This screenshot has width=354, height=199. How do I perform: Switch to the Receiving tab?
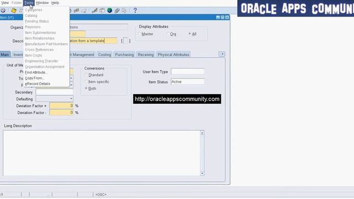coord(145,55)
